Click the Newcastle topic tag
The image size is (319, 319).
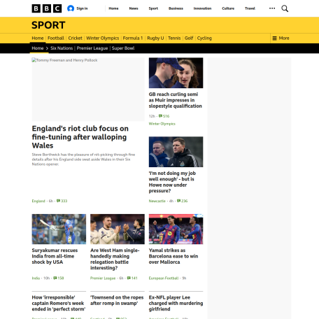click(x=157, y=201)
